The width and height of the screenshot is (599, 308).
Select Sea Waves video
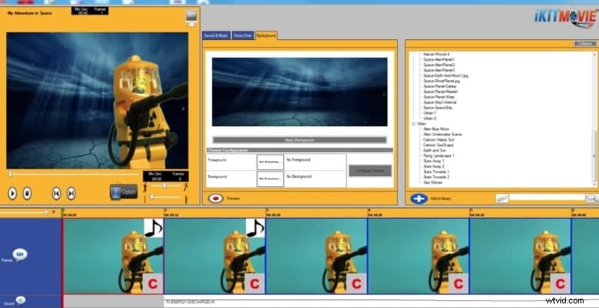(432, 182)
